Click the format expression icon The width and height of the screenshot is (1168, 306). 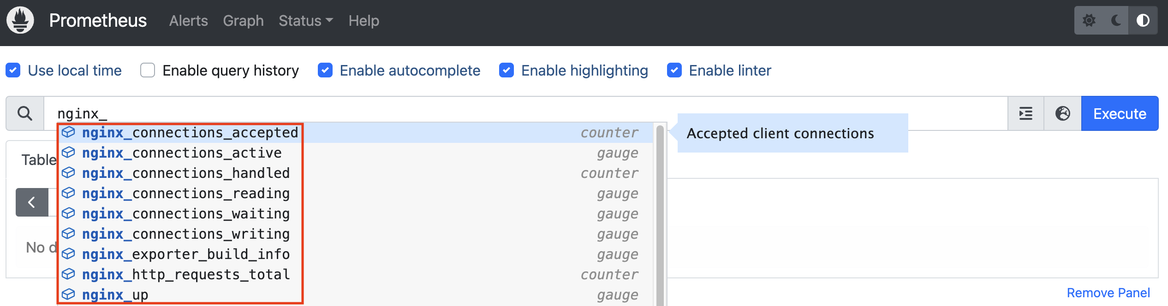click(1026, 113)
